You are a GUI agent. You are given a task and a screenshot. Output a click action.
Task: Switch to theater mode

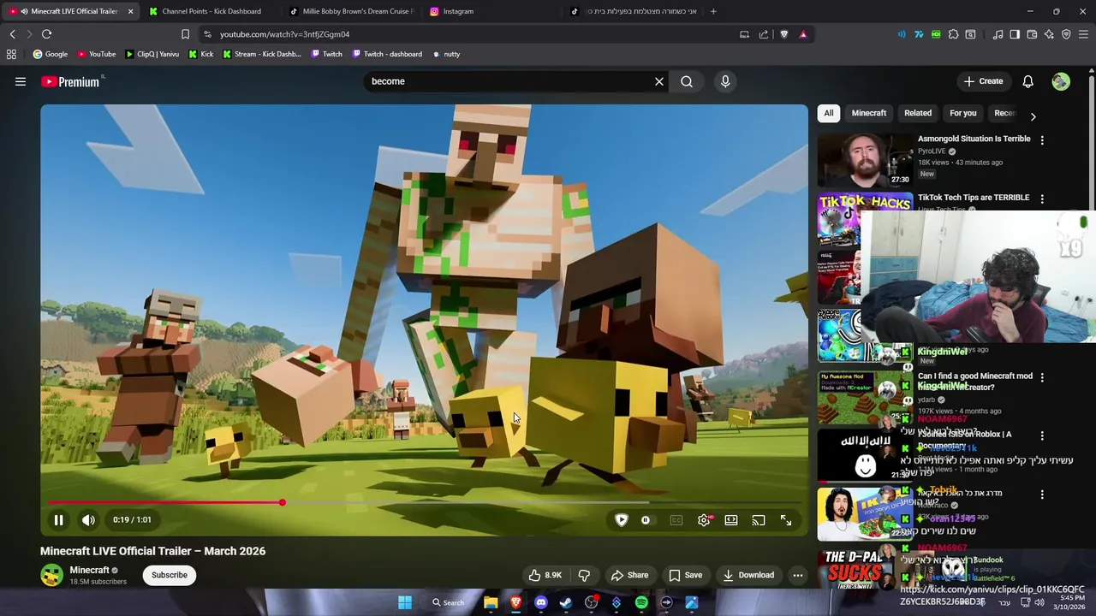point(731,520)
